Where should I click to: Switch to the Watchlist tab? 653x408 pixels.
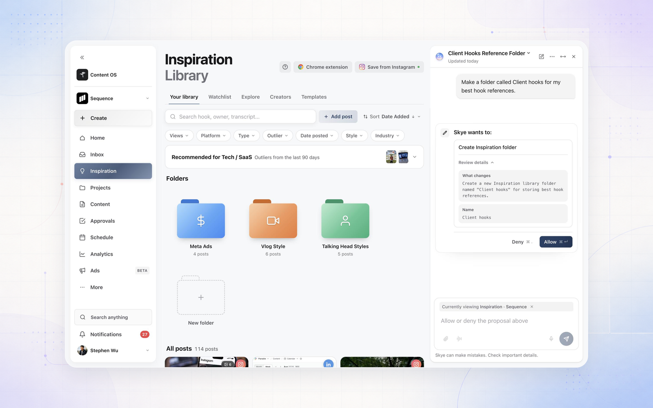click(220, 97)
